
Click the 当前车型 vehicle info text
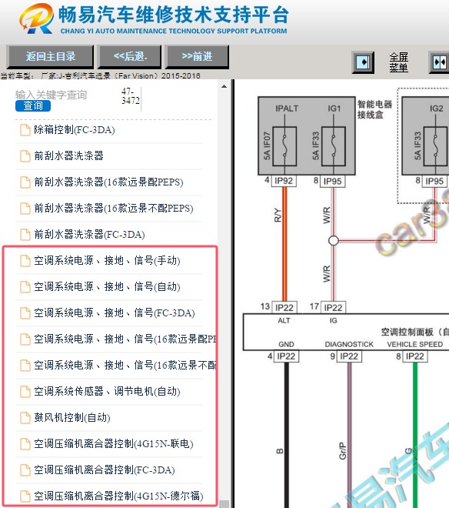click(101, 75)
